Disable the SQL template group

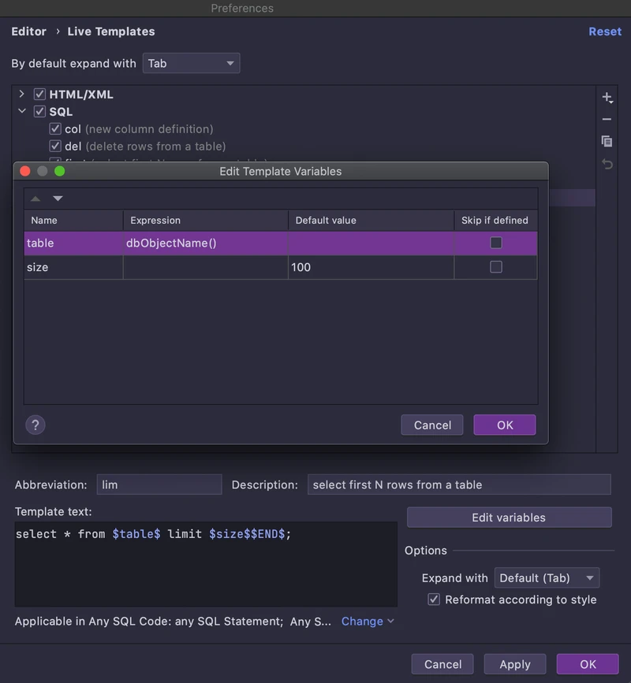point(39,111)
